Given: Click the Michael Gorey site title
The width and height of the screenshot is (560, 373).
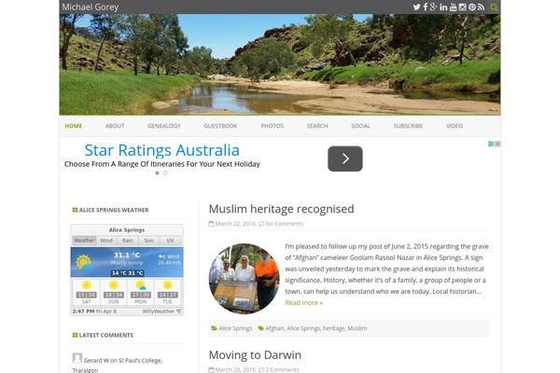Looking at the screenshot, I should [90, 7].
